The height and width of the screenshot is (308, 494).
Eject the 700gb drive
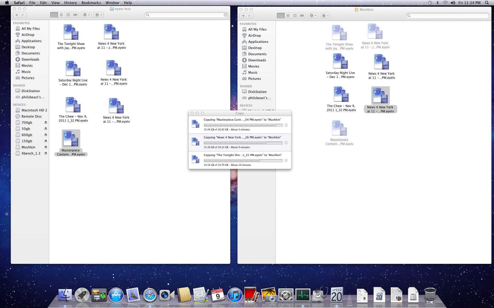click(x=46, y=122)
